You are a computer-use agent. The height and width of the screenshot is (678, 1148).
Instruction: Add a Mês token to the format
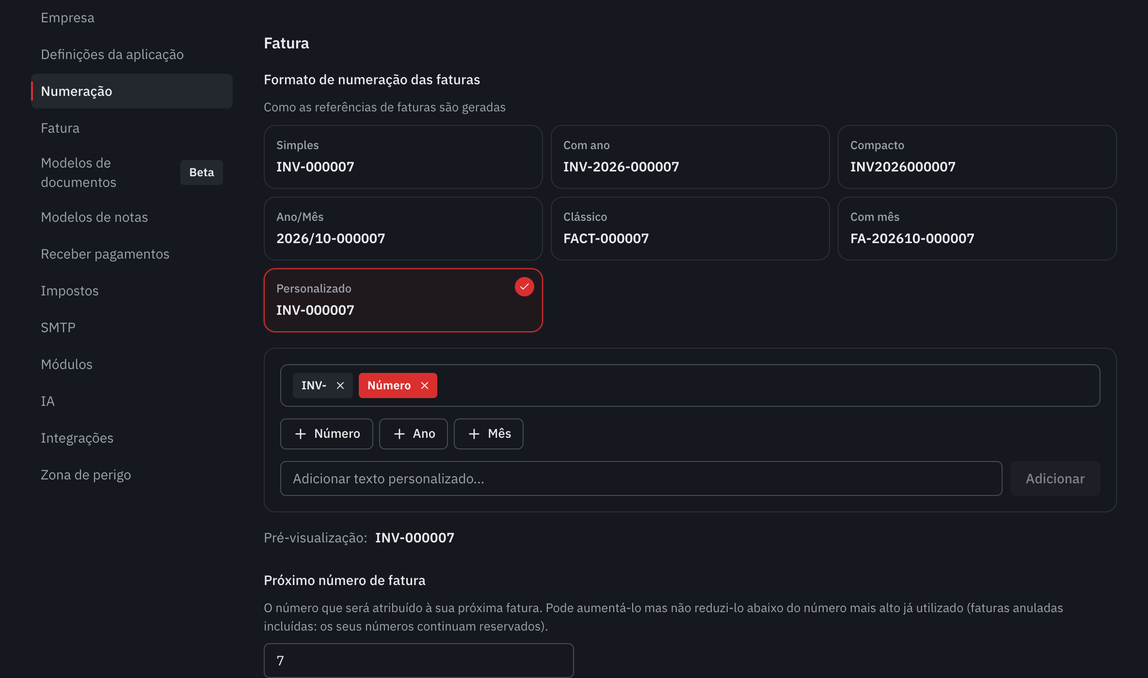[489, 434]
